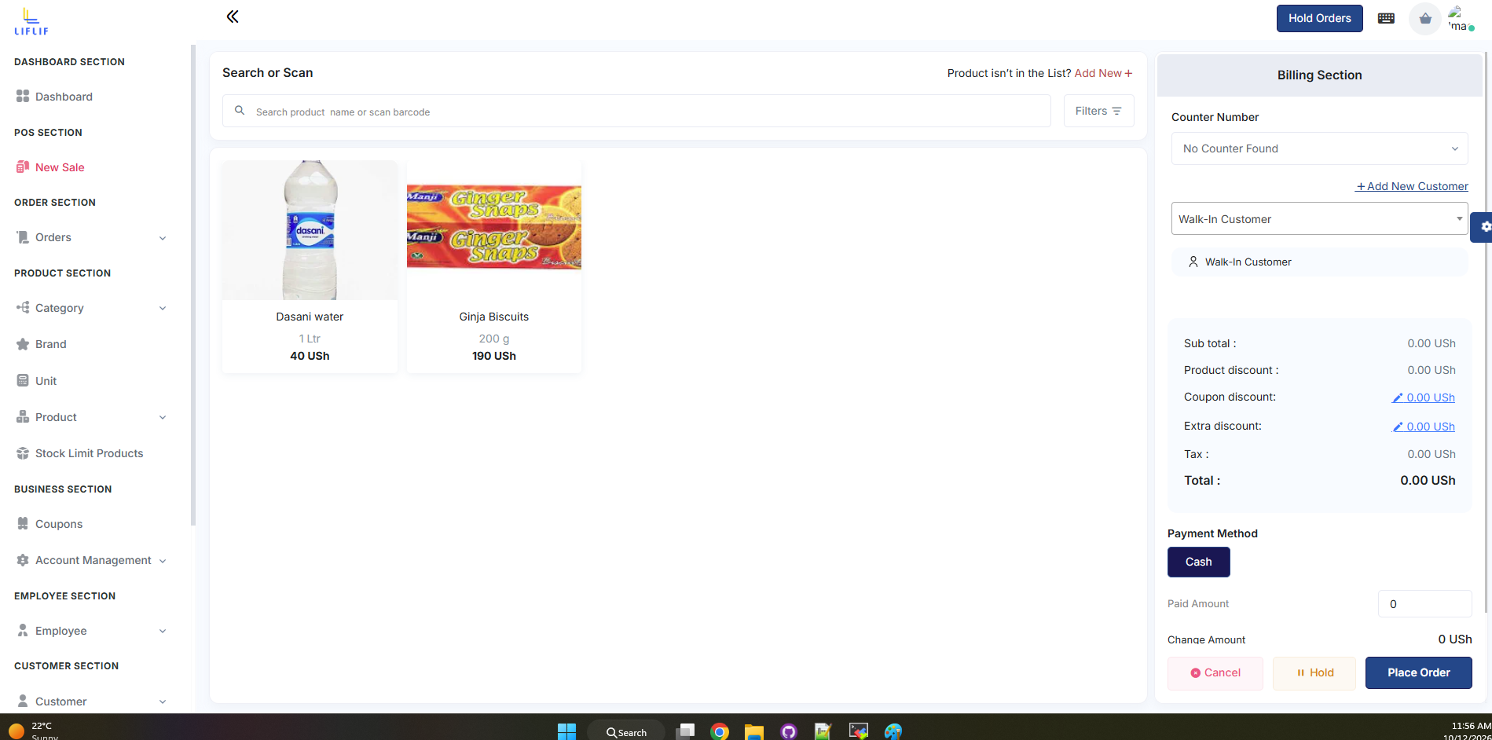Open the Walk-In Customer dropdown

(x=1319, y=218)
